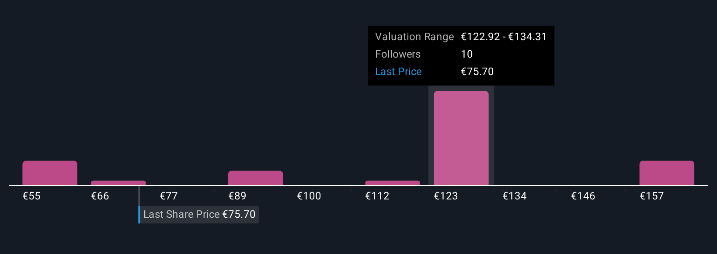Click the Last Share Price €75.70 label
Screen dimensions: 717x254
coord(199,214)
